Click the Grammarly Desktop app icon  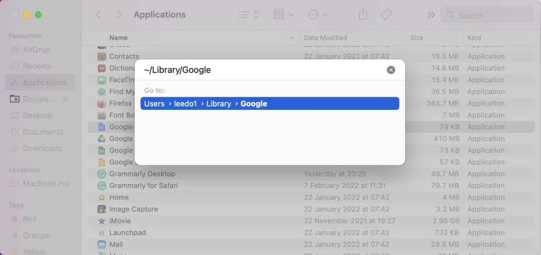pyautogui.click(x=101, y=174)
